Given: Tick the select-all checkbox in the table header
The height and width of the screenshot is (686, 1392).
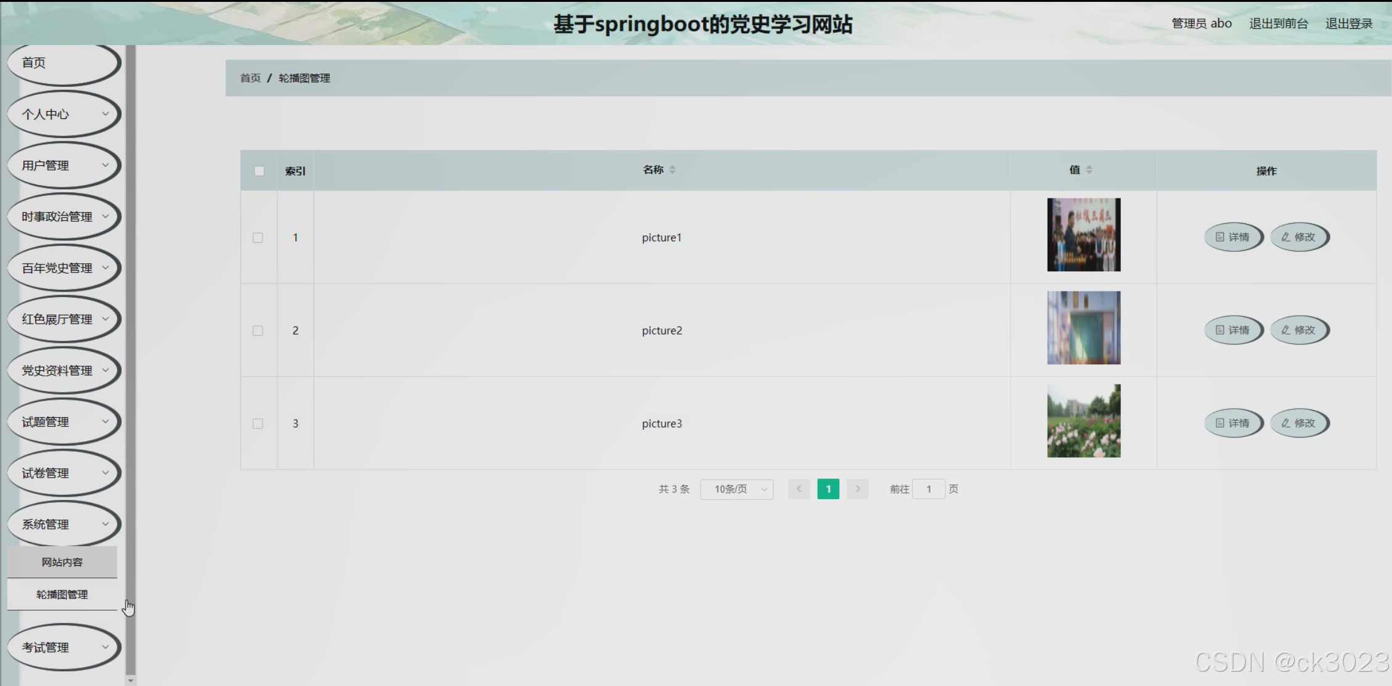Looking at the screenshot, I should point(259,171).
